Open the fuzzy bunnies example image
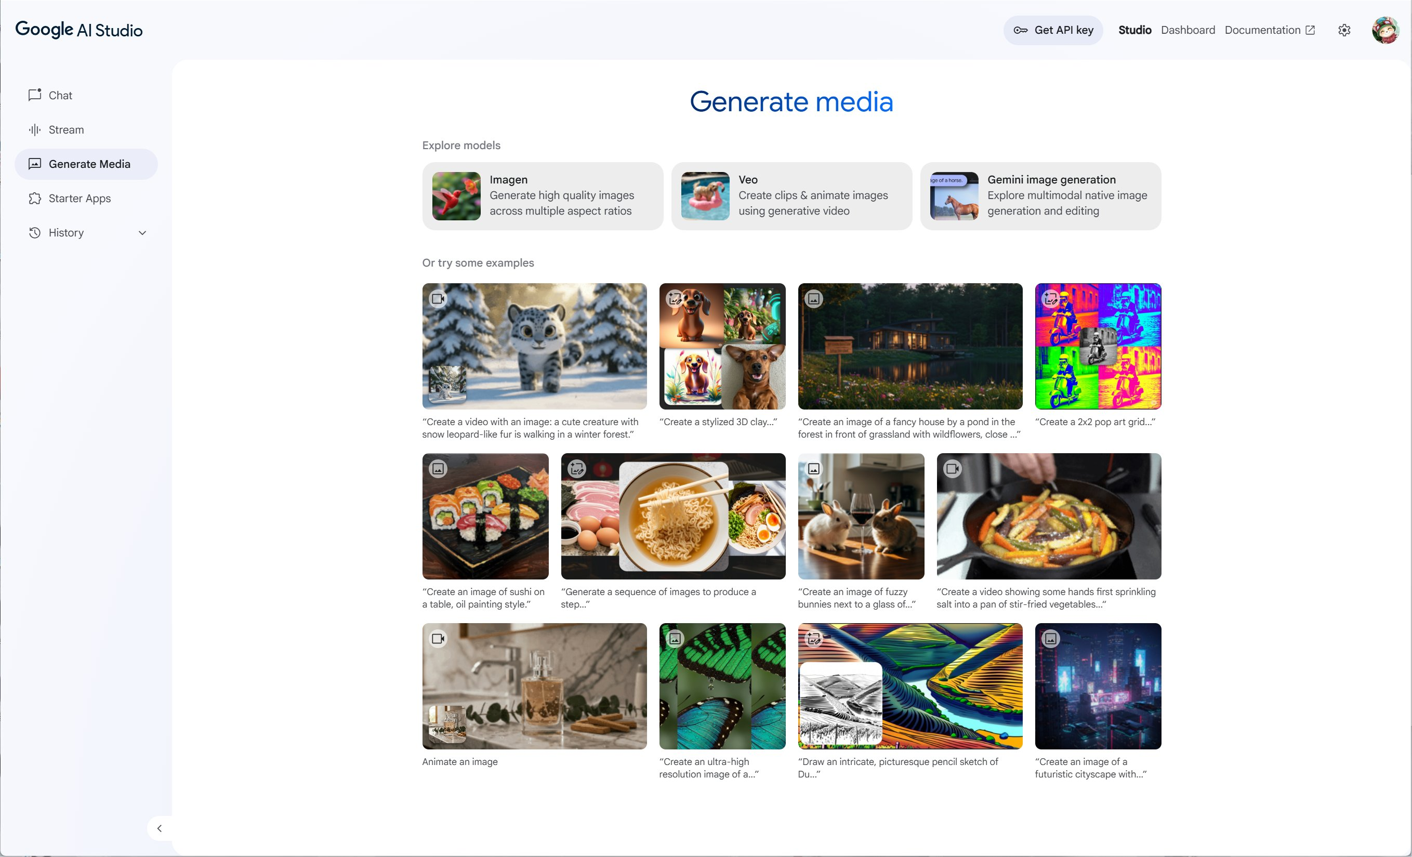This screenshot has height=857, width=1412. (861, 517)
